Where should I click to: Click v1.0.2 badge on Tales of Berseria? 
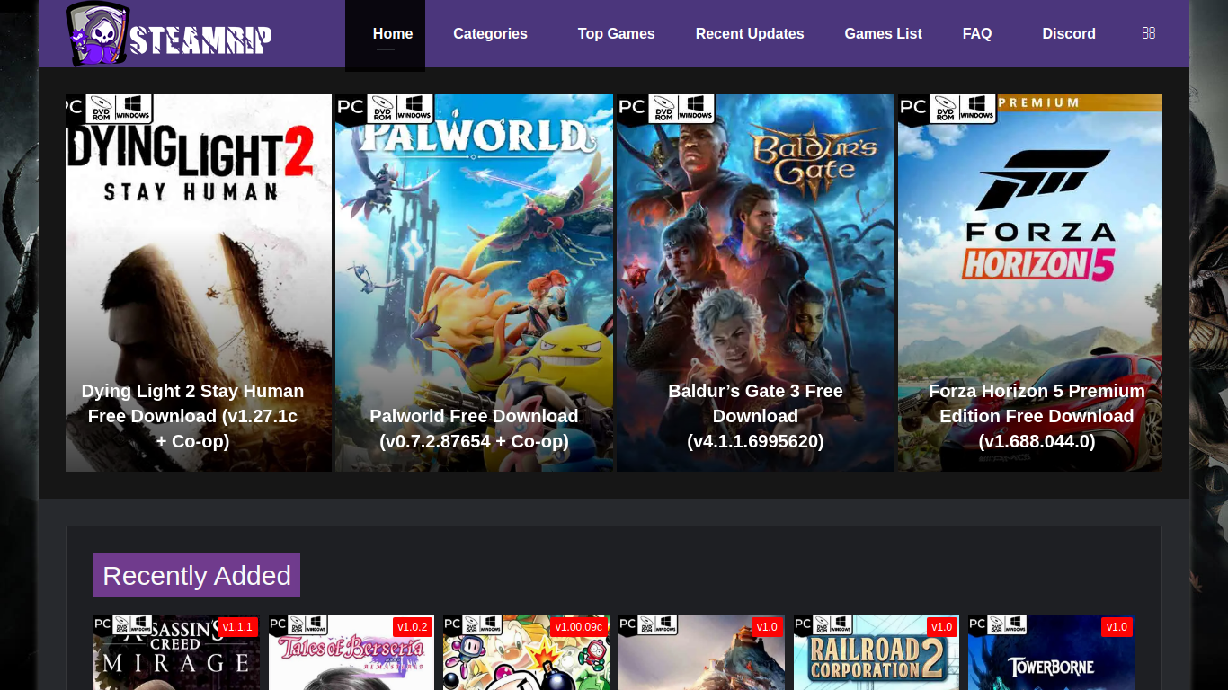click(413, 627)
